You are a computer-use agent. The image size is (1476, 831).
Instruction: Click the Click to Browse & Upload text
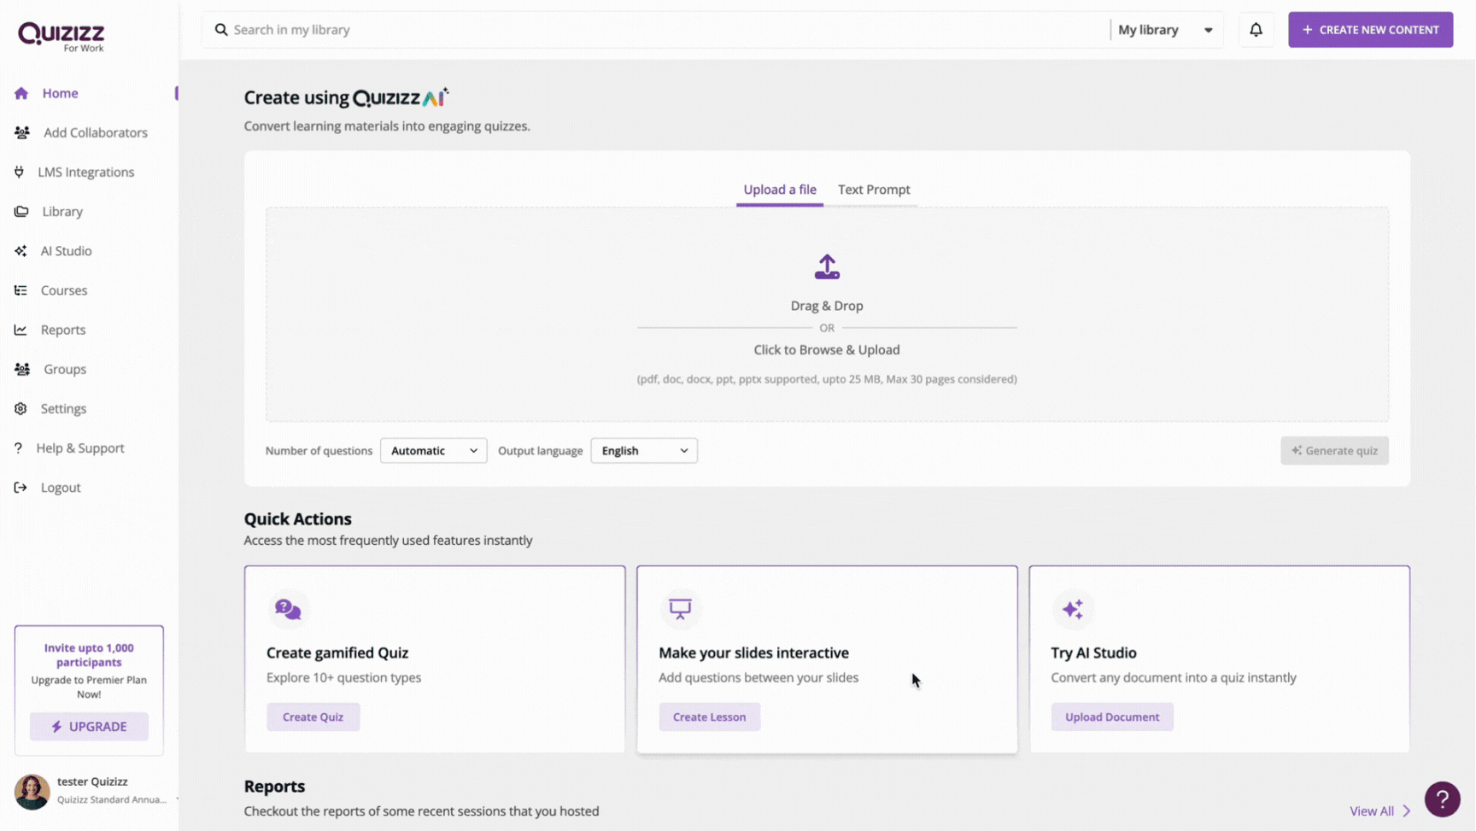(827, 350)
